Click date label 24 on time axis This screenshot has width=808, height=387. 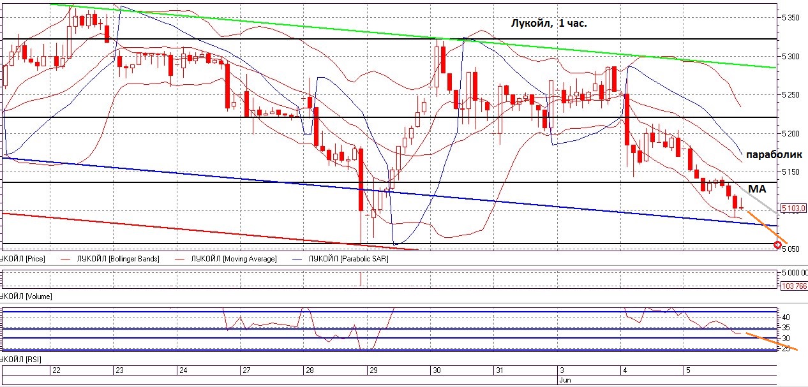183,370
